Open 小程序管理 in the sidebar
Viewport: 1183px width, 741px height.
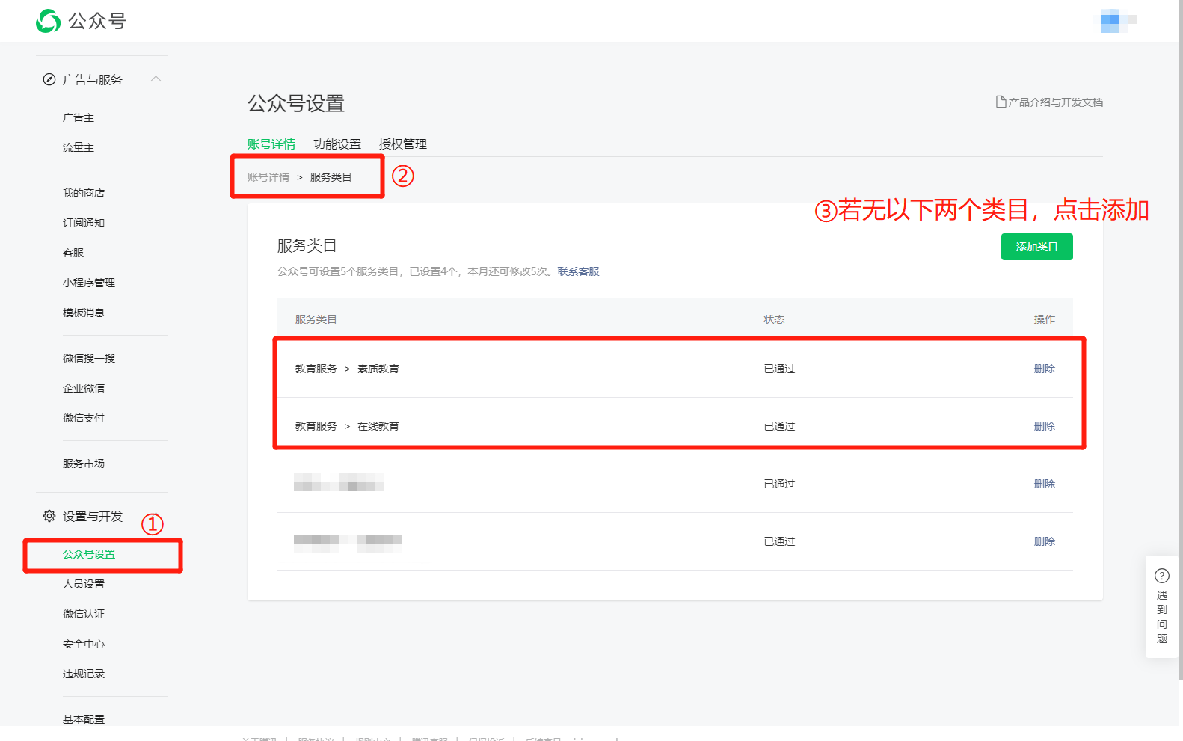coord(89,283)
